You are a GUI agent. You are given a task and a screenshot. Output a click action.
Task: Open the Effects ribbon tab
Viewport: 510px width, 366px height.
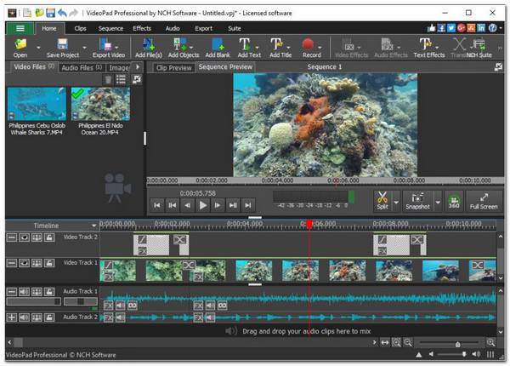(x=142, y=28)
